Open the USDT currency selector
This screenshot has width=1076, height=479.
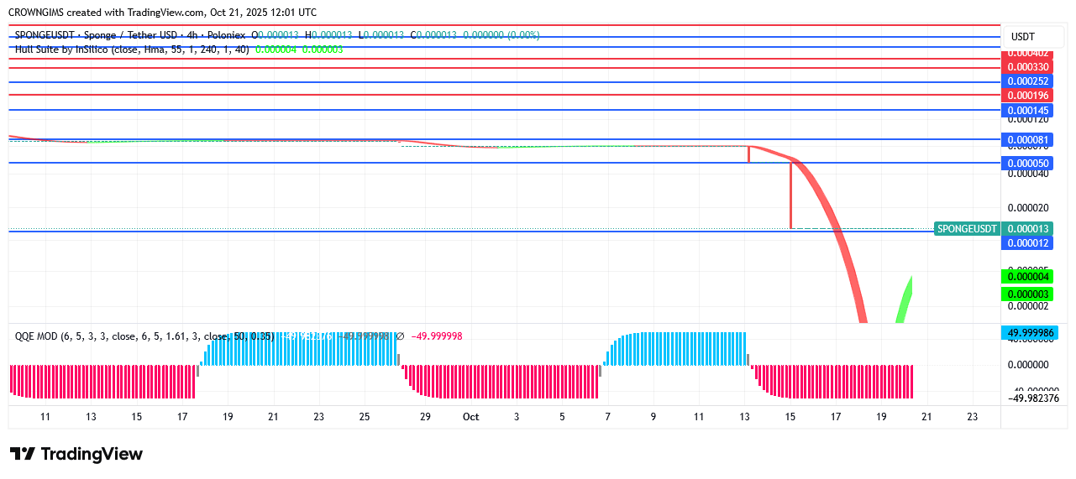pos(1022,37)
